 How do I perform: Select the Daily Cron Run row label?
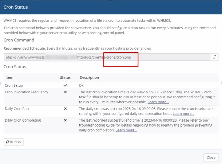(17, 109)
